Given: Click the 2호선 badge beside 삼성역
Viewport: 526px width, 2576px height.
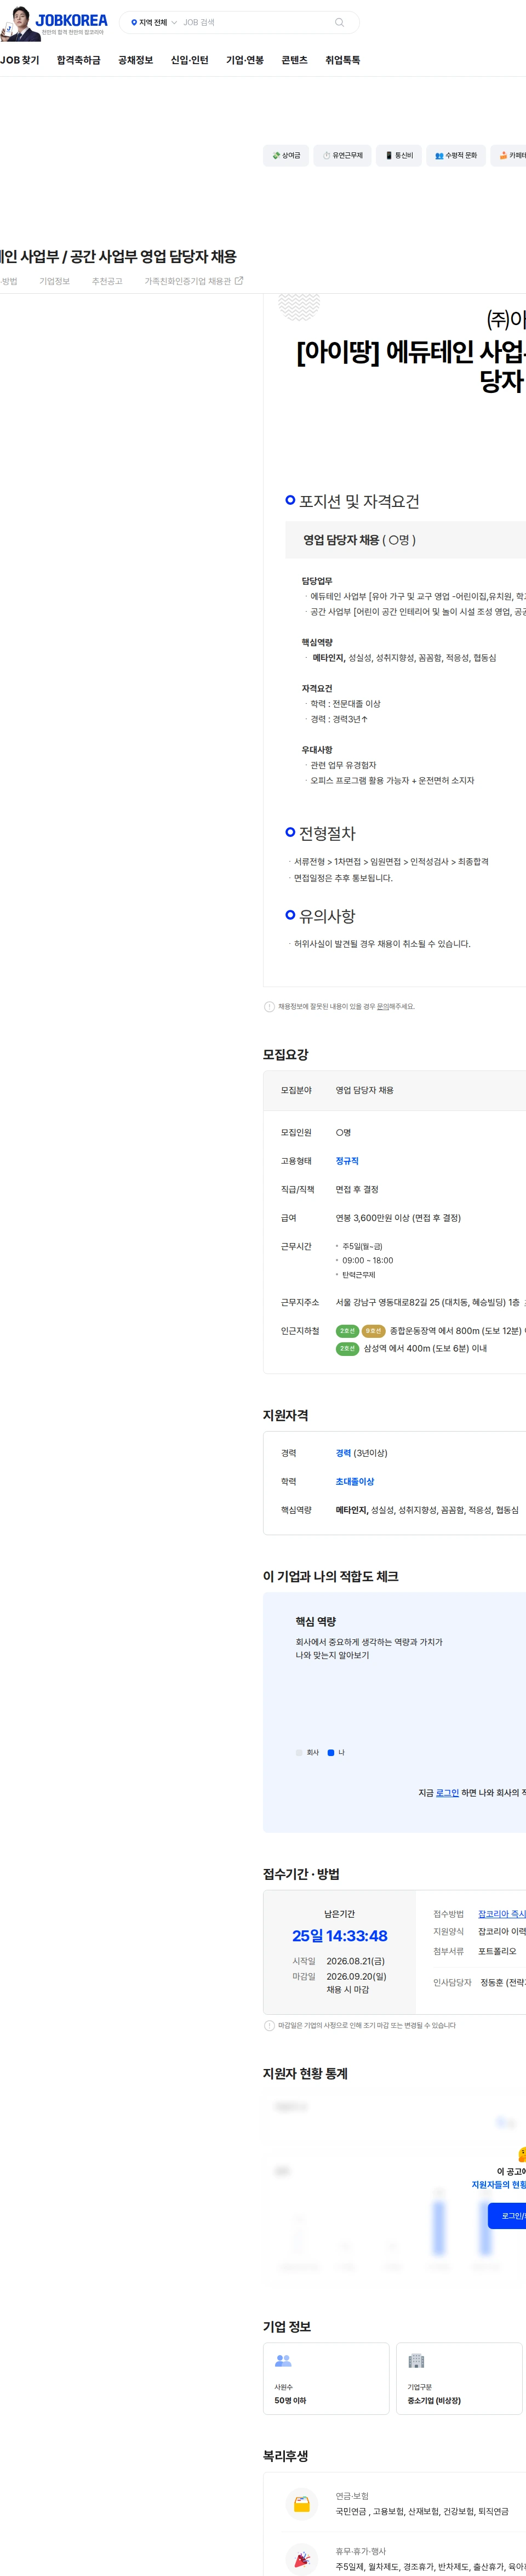Looking at the screenshot, I should click(x=347, y=1348).
